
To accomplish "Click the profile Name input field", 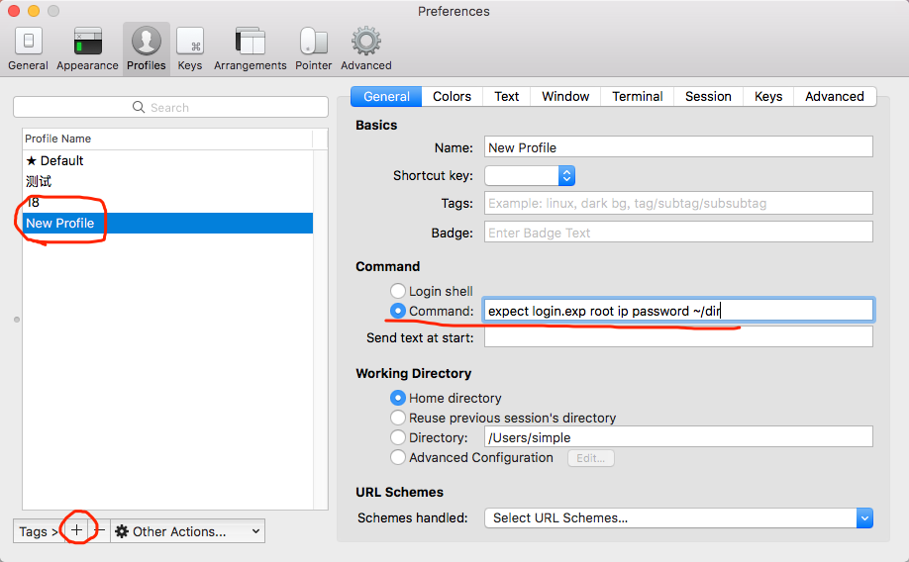I will click(x=679, y=147).
